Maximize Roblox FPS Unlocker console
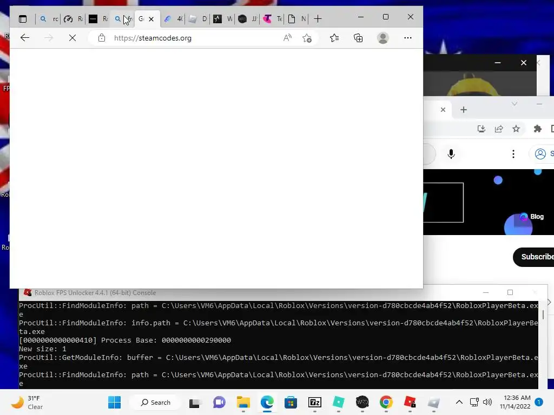Image resolution: width=554 pixels, height=415 pixels. (510, 292)
